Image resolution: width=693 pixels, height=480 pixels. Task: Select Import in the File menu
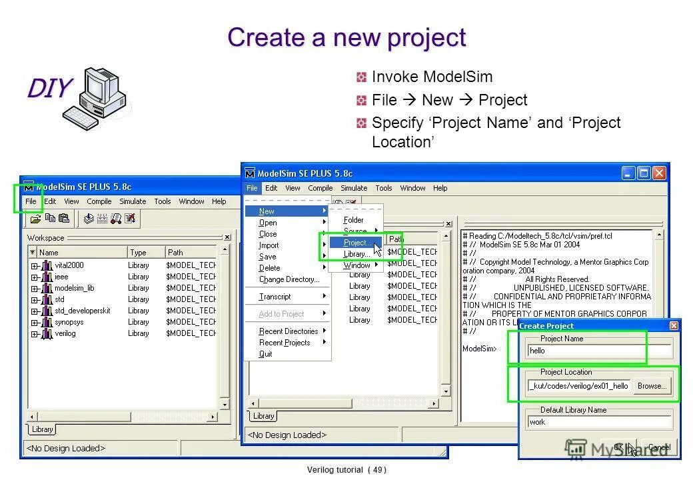pyautogui.click(x=288, y=245)
